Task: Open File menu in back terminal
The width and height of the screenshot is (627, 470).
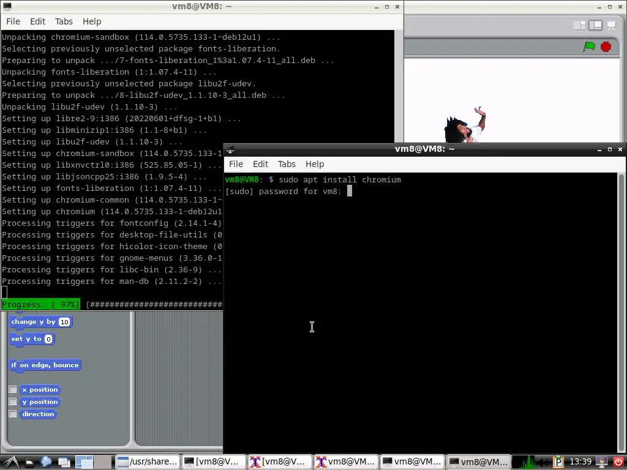Action: pos(13,21)
